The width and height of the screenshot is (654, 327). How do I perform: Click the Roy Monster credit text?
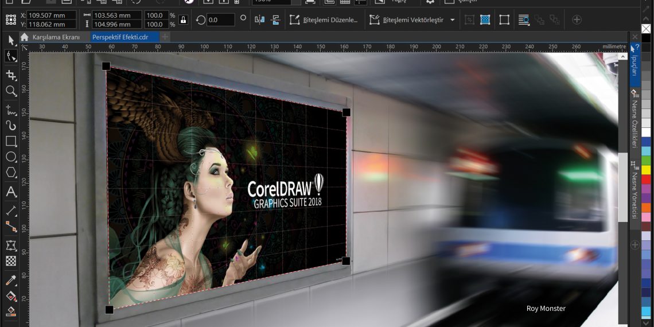click(546, 309)
